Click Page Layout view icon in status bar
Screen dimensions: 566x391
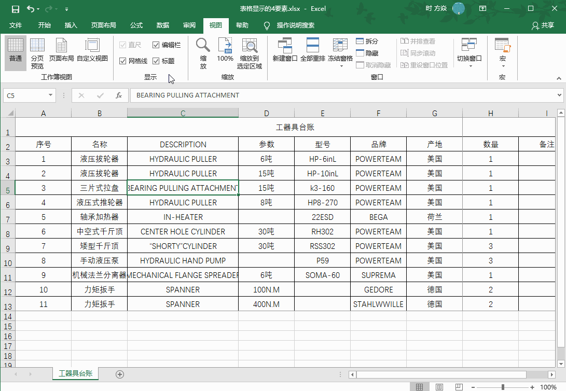(439, 387)
